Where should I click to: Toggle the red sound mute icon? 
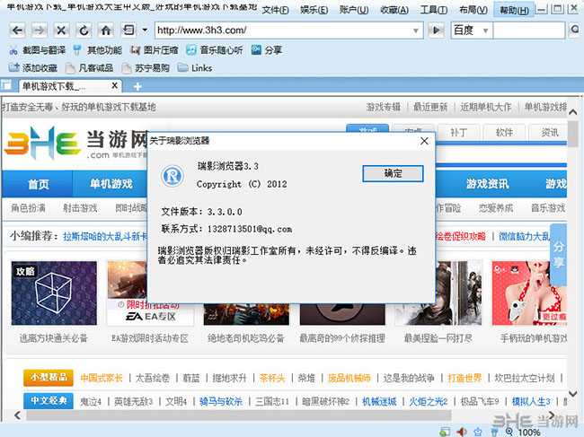[x=462, y=432]
